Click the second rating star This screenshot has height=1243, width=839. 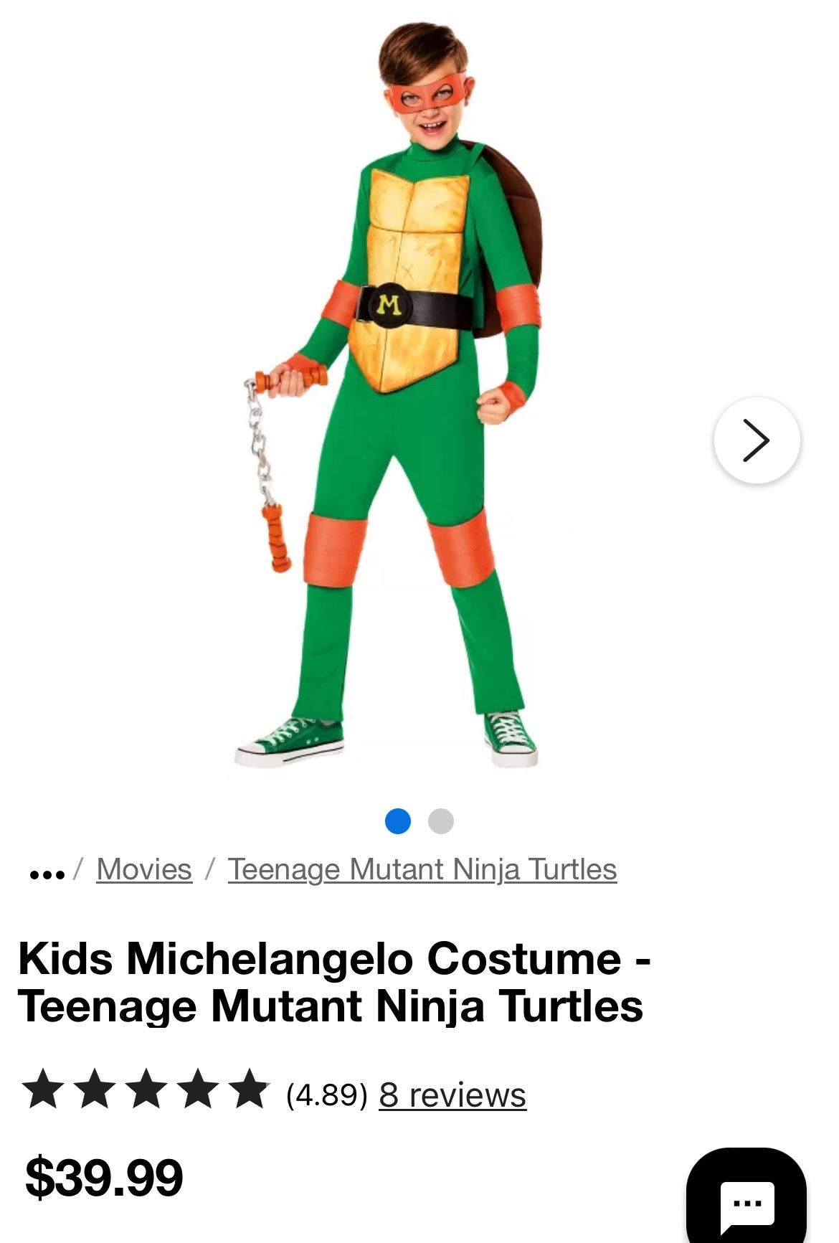(x=95, y=1089)
